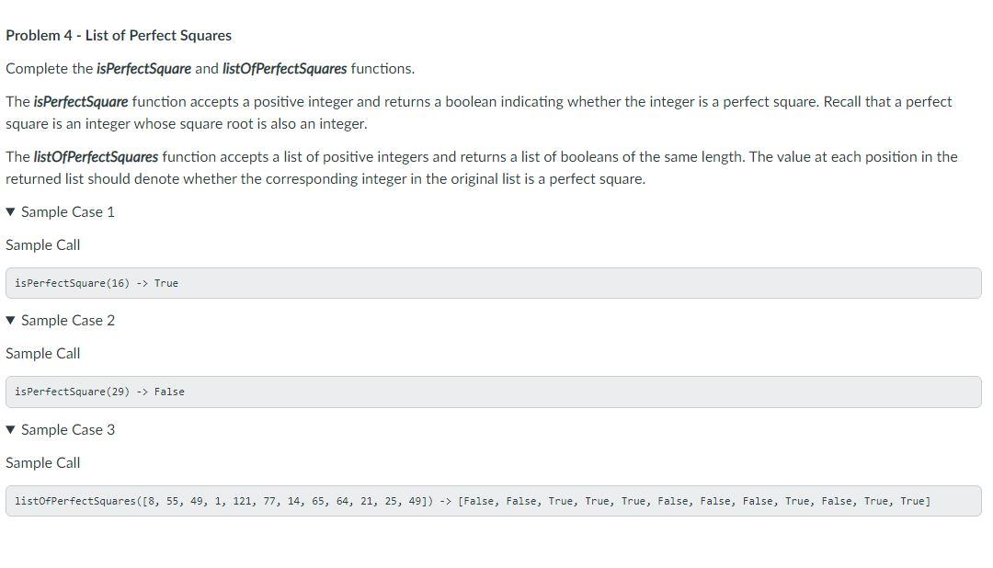Click 'Sample Call' text under Sample Case 3
993x568 pixels.
pos(43,463)
